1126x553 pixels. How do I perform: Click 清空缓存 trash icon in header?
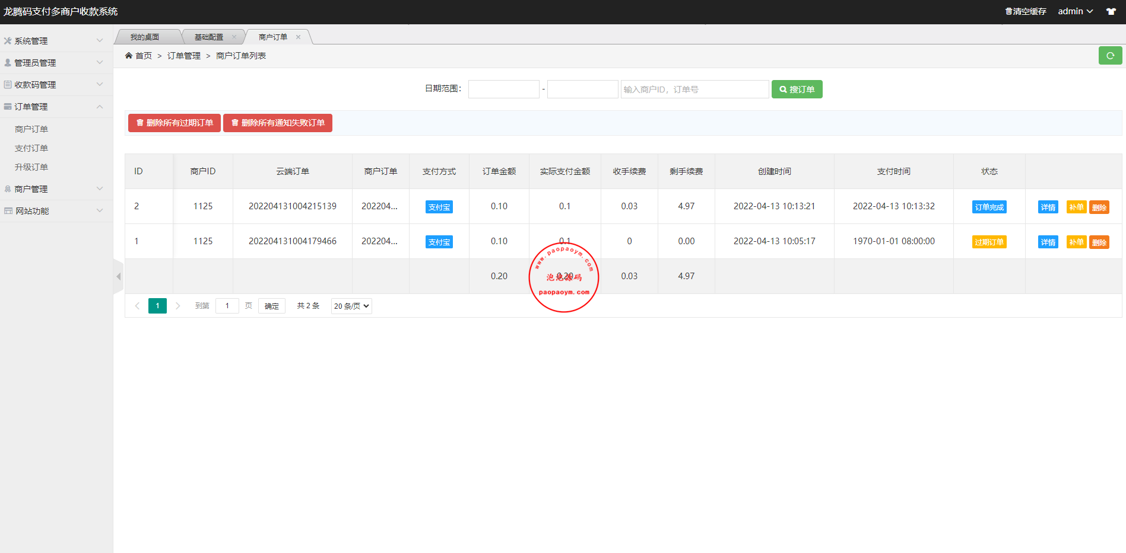(x=1008, y=11)
